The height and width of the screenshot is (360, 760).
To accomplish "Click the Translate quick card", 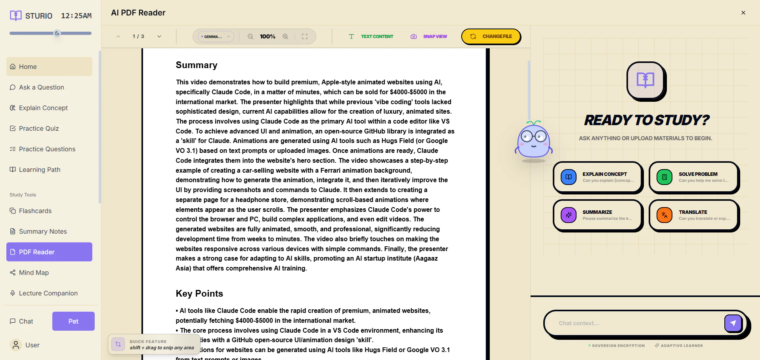I will point(693,215).
